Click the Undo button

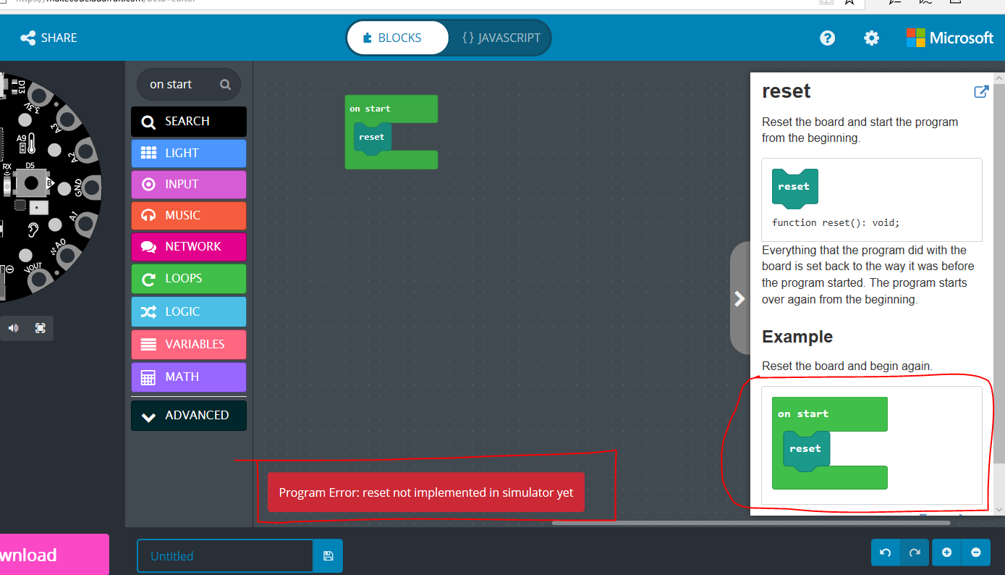885,552
